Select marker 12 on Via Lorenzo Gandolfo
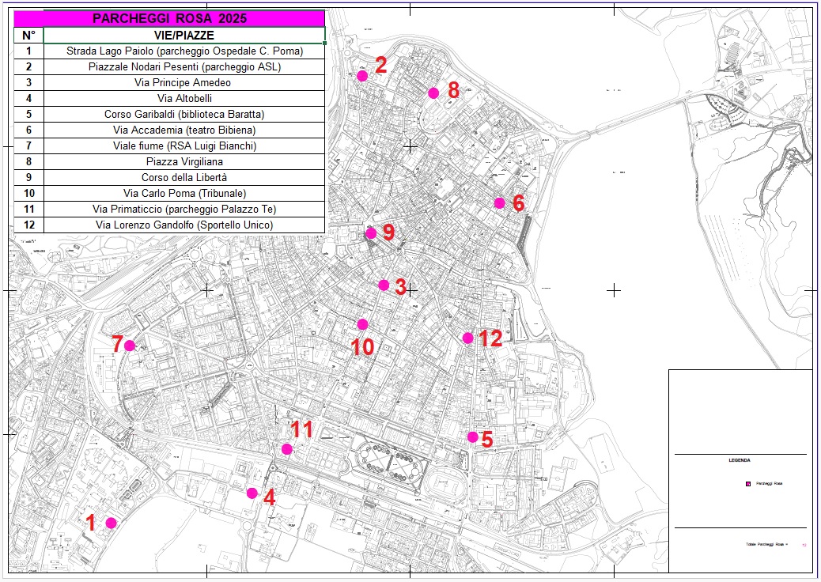Screen dimensions: 821x582 click(x=467, y=338)
